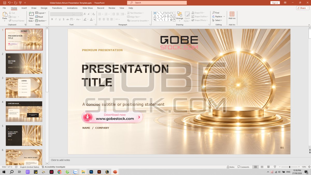Click English (United States) language indicator
The width and height of the screenshot is (311, 175).
(30, 167)
